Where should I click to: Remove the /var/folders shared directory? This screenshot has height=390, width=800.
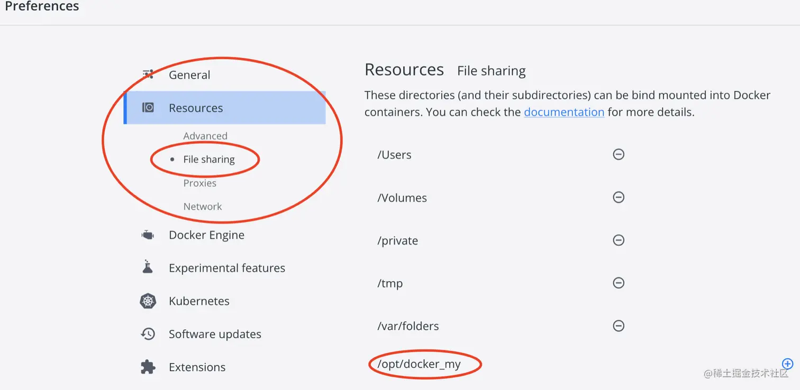point(619,326)
